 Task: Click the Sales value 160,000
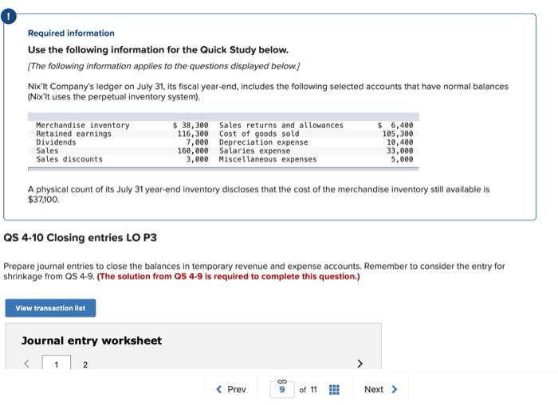click(193, 150)
